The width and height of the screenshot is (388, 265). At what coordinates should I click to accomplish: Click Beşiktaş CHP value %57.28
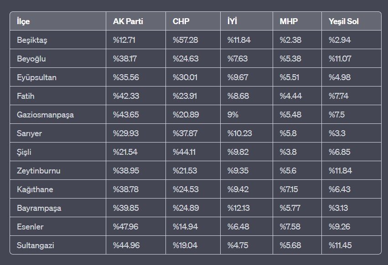[x=185, y=40]
